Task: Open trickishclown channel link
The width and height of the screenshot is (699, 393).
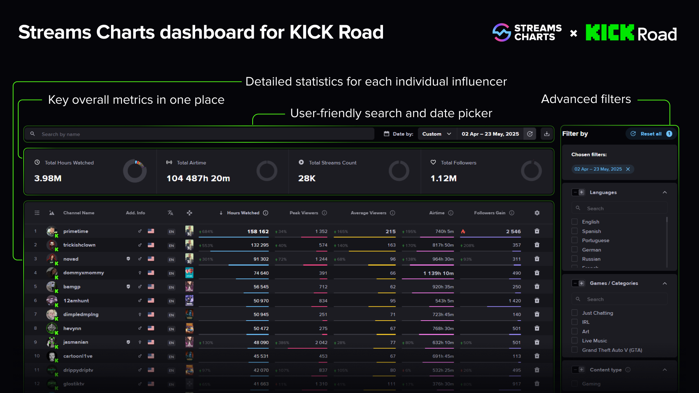Action: (79, 245)
